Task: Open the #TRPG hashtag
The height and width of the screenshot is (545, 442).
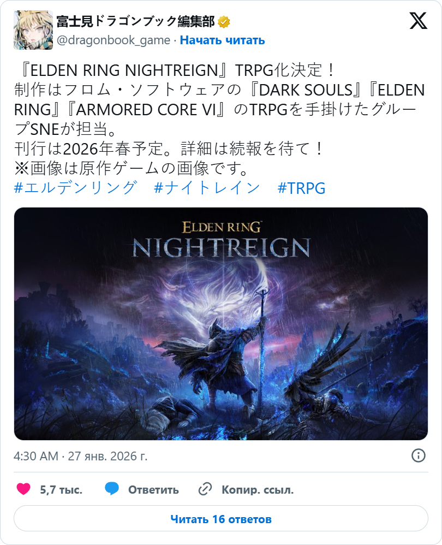Action: (302, 188)
